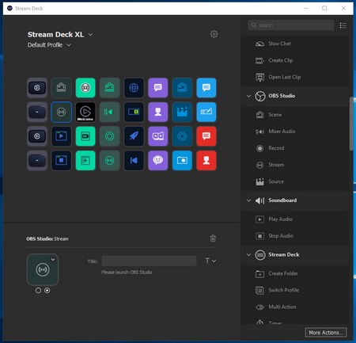The image size is (356, 343).
Task: Open the title font style dropdown
Action: (x=210, y=261)
